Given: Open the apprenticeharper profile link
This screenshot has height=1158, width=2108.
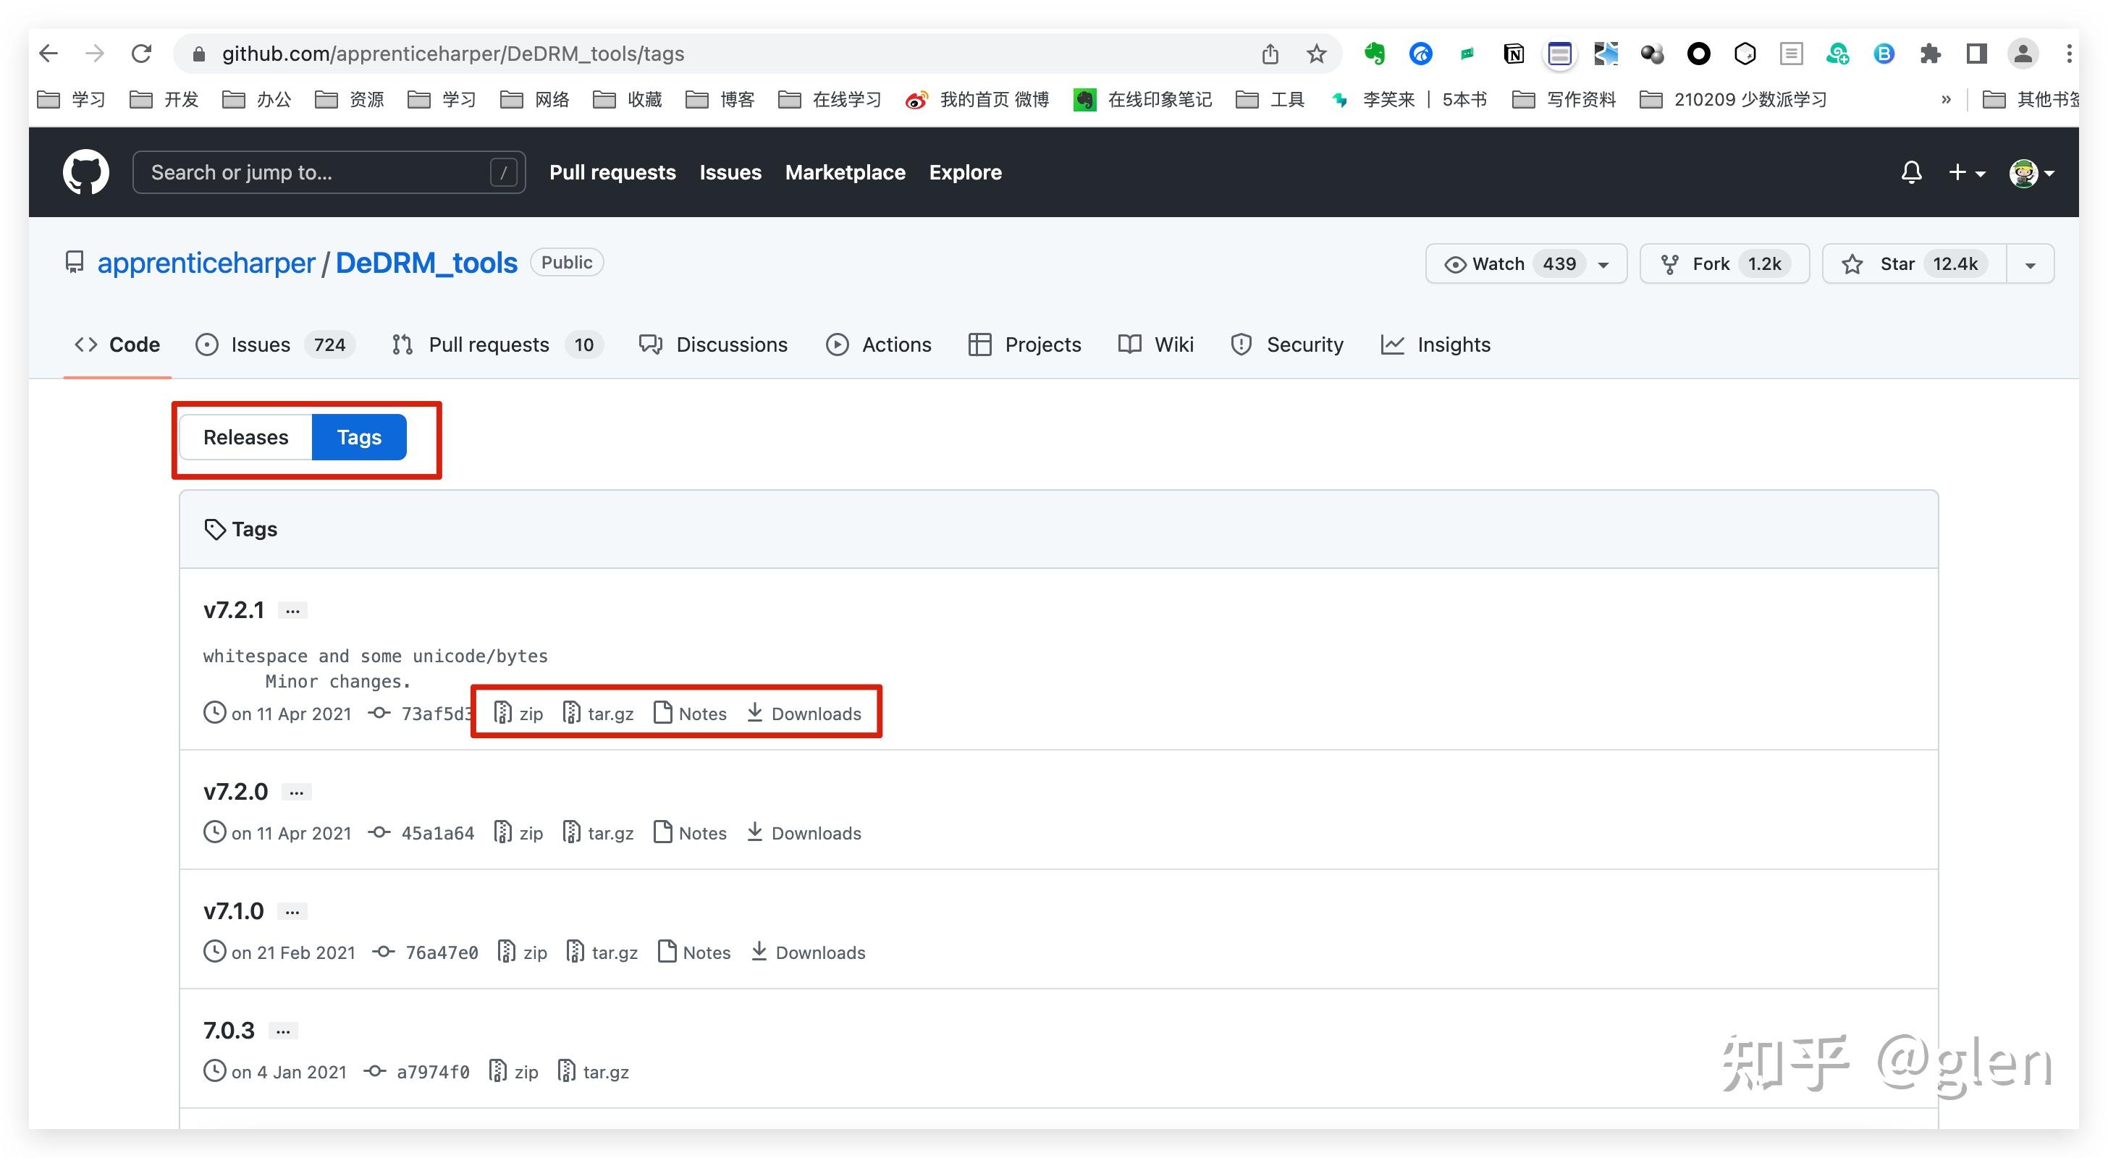Looking at the screenshot, I should pyautogui.click(x=206, y=263).
